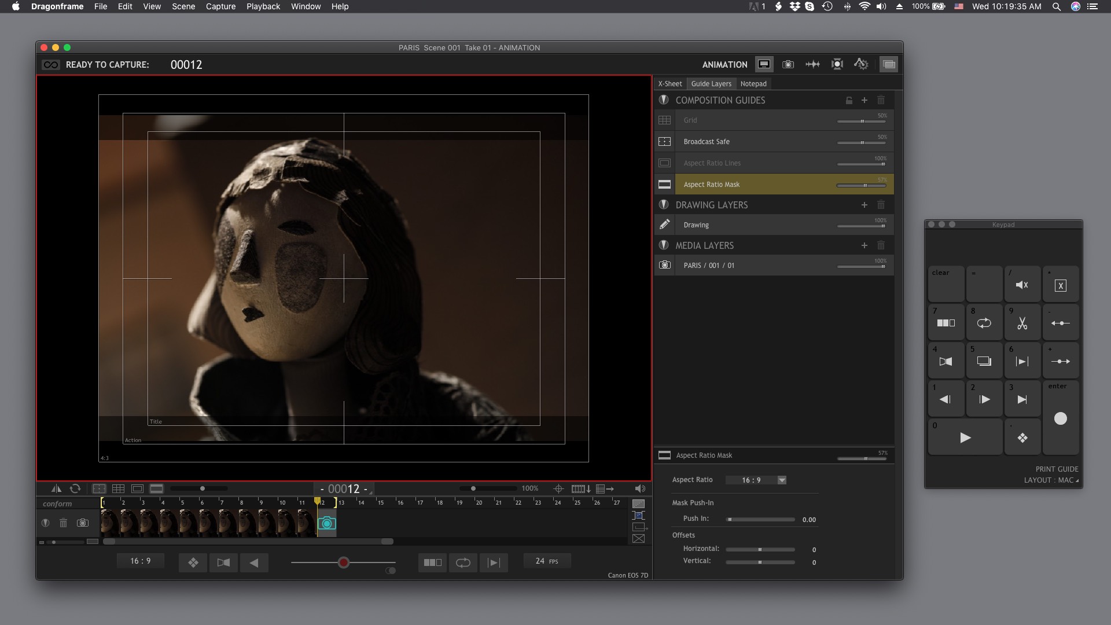Open the Aspect Ratio 16 : 9 dropdown
Viewport: 1111px width, 625px height.
click(756, 480)
